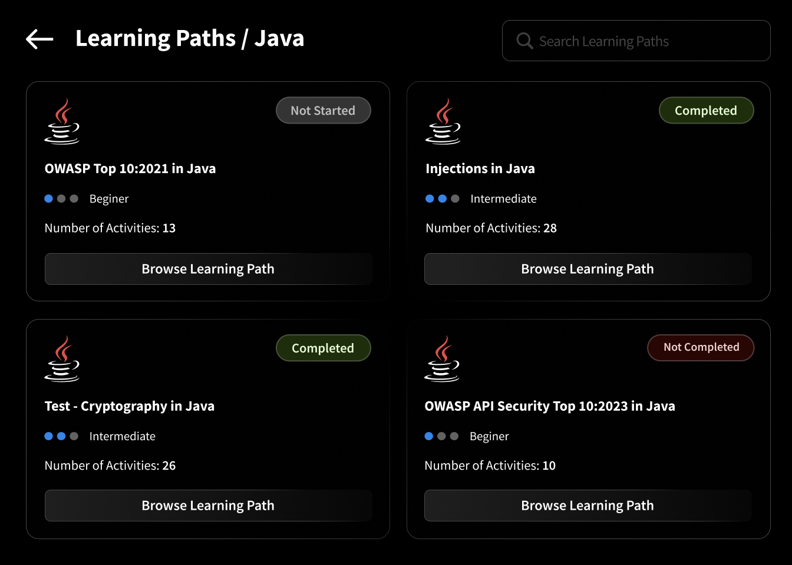Select the OWASP Top 10:2021 in Java title
This screenshot has width=792, height=565.
tap(130, 168)
